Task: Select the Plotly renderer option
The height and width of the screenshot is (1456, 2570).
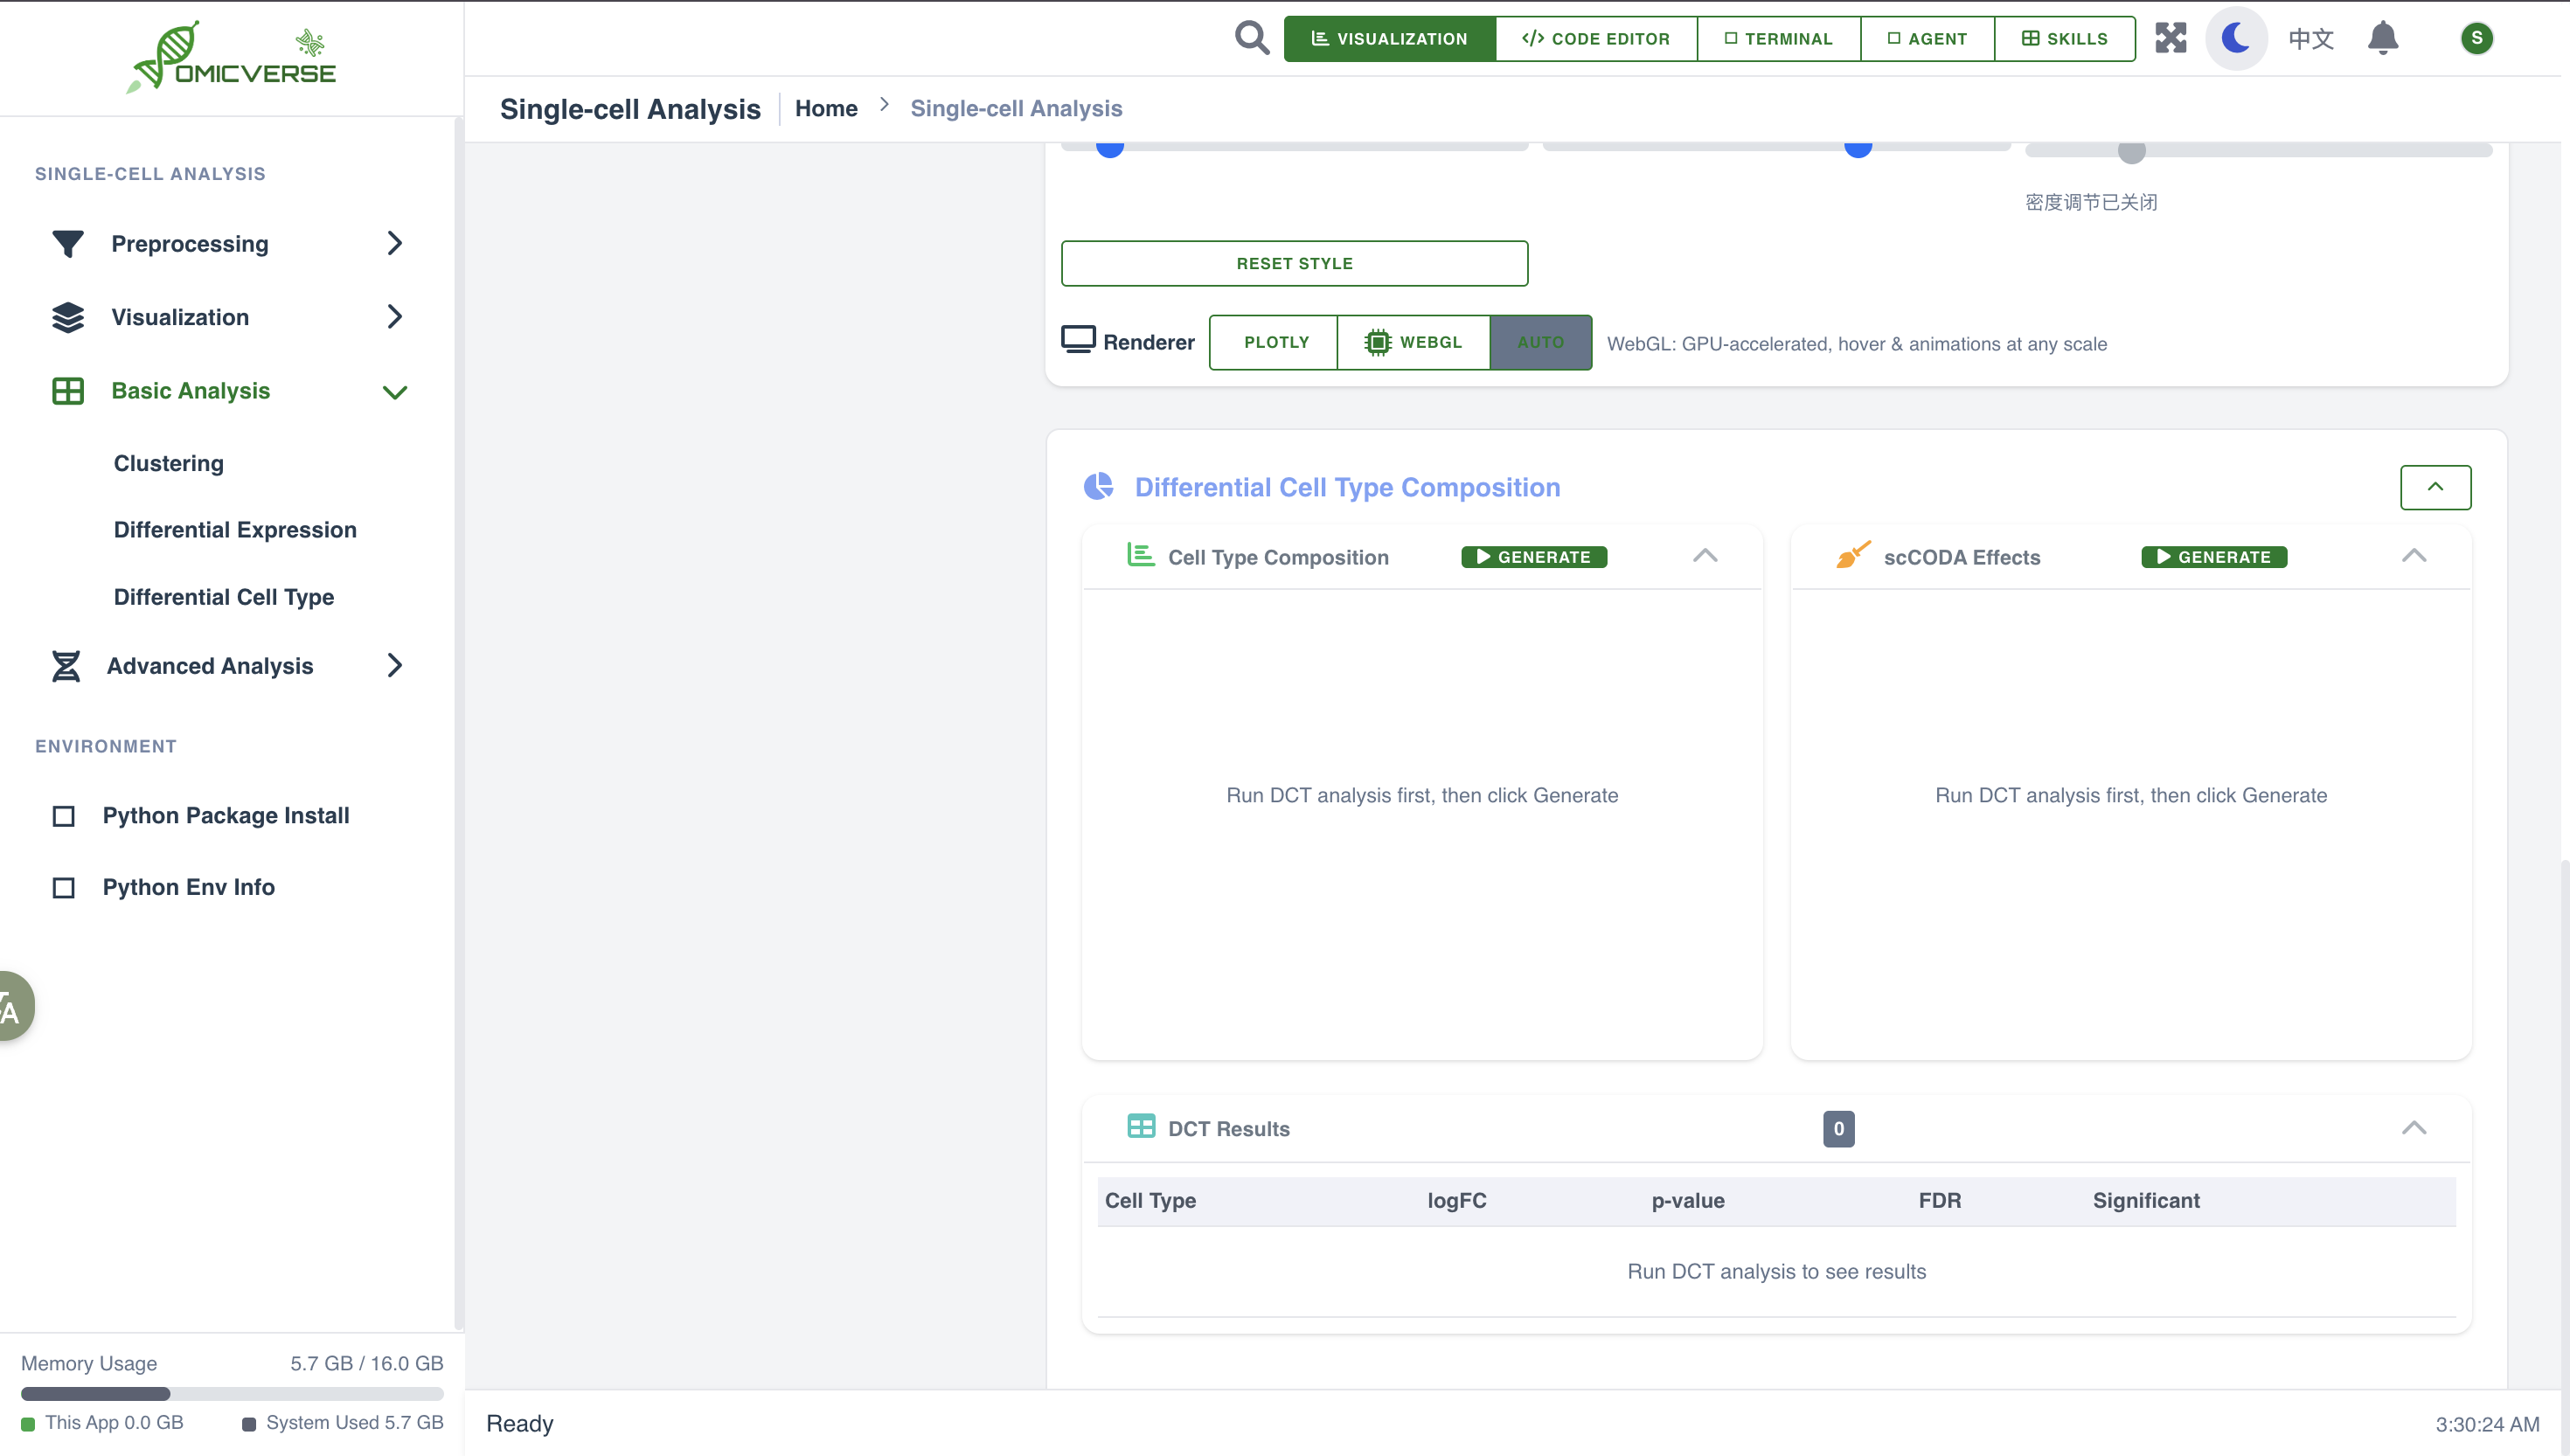Action: pos(1275,342)
